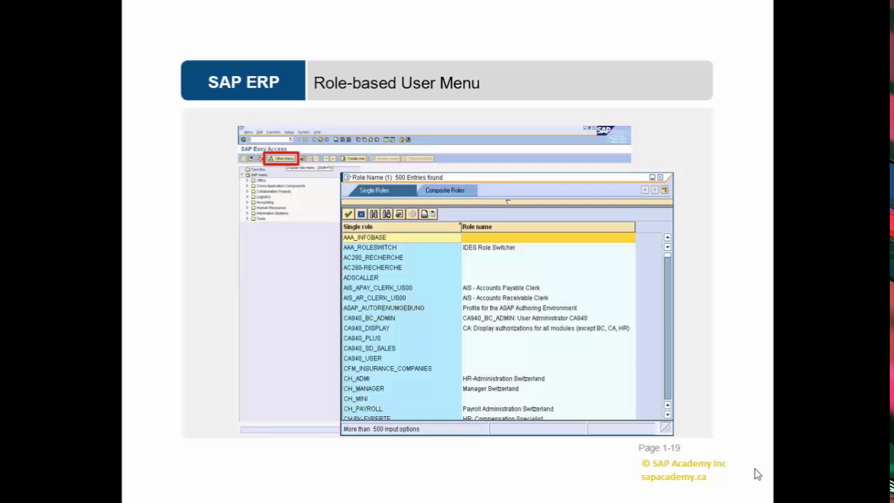The width and height of the screenshot is (894, 503).
Task: Click the green Enter icon in SAP toolbar
Action: [x=244, y=140]
